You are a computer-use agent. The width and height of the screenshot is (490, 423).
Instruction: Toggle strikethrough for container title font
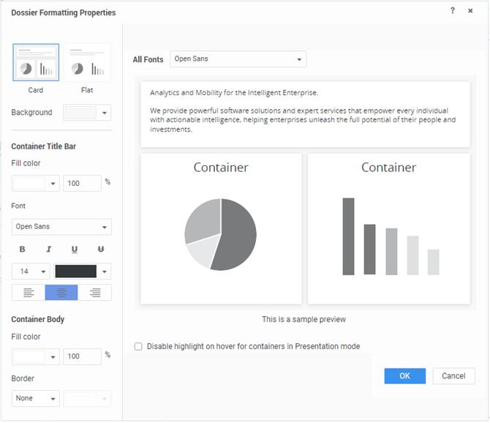point(101,250)
